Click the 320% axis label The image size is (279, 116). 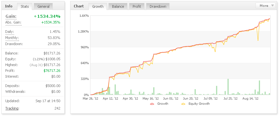tap(85, 79)
